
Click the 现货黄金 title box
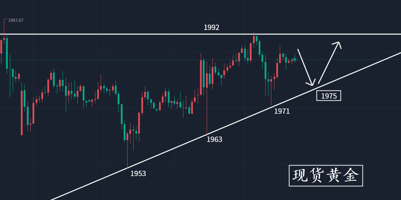pos(325,175)
